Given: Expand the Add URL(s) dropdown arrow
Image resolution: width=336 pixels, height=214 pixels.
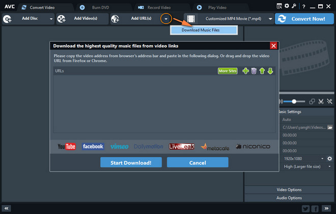Looking at the screenshot, I should point(166,19).
